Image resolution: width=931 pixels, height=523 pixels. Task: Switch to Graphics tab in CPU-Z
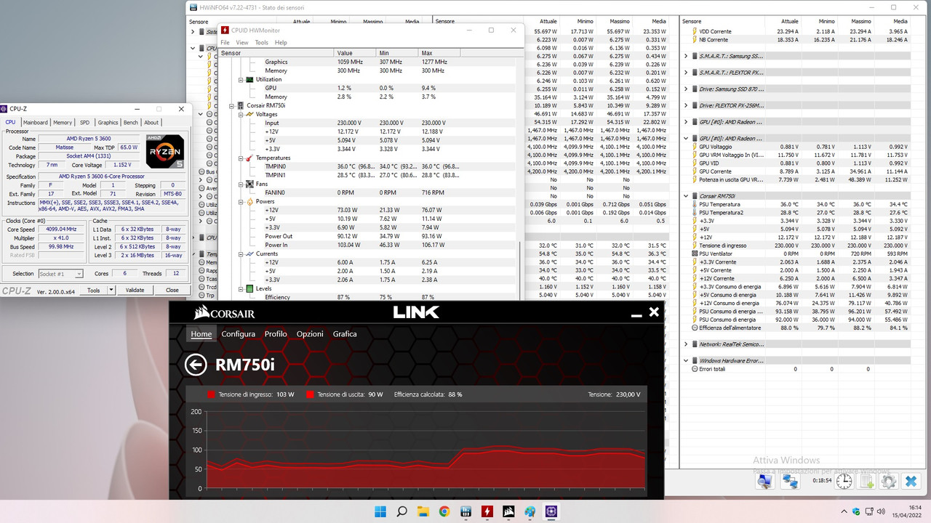108,123
